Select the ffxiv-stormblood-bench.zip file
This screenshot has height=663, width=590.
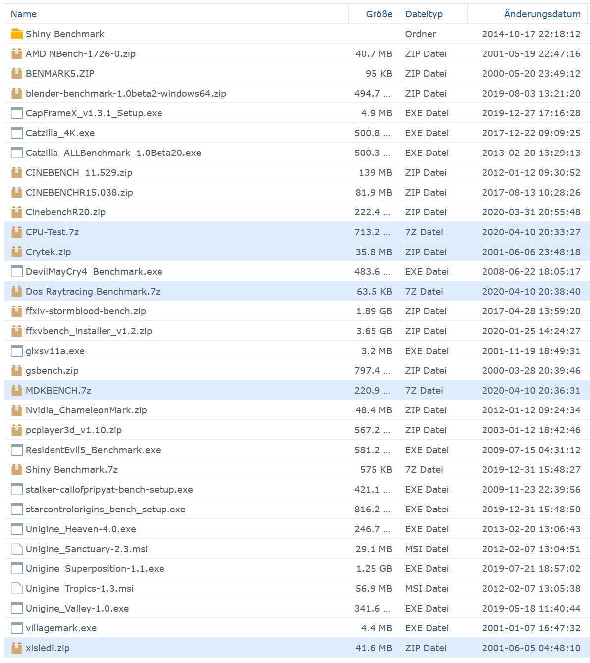pyautogui.click(x=86, y=311)
